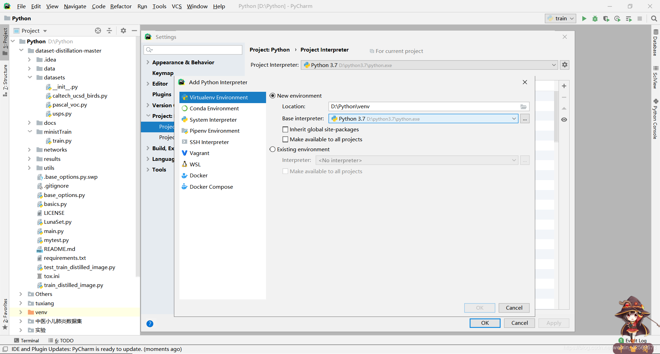The width and height of the screenshot is (660, 354).
Task: Remove package with the minus icon
Action: [x=564, y=97]
